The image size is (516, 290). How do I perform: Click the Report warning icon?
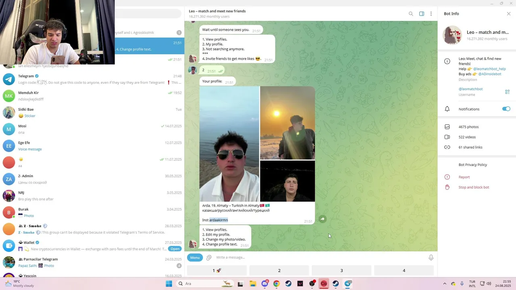(x=447, y=177)
